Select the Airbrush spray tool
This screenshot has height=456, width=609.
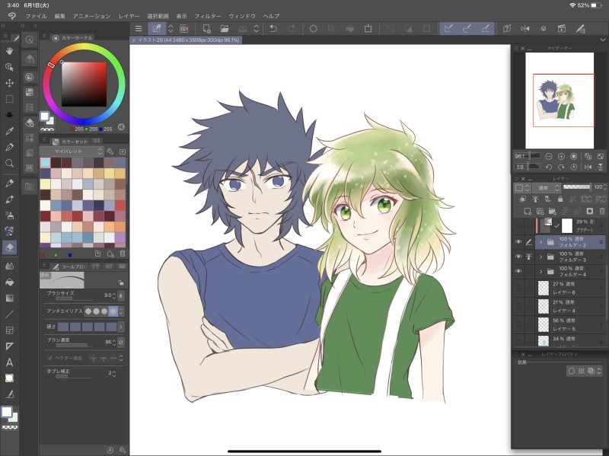(x=9, y=215)
